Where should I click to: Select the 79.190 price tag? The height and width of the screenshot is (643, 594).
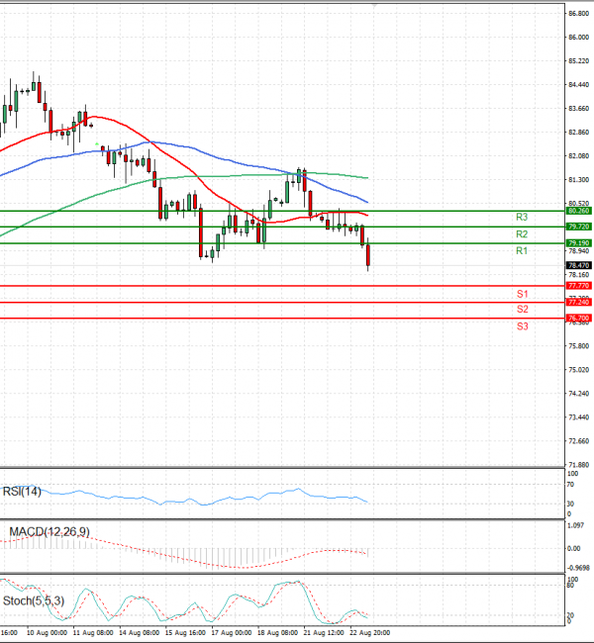(579, 243)
